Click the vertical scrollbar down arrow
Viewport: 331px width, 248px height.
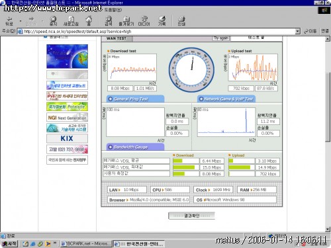pyautogui.click(x=328, y=229)
